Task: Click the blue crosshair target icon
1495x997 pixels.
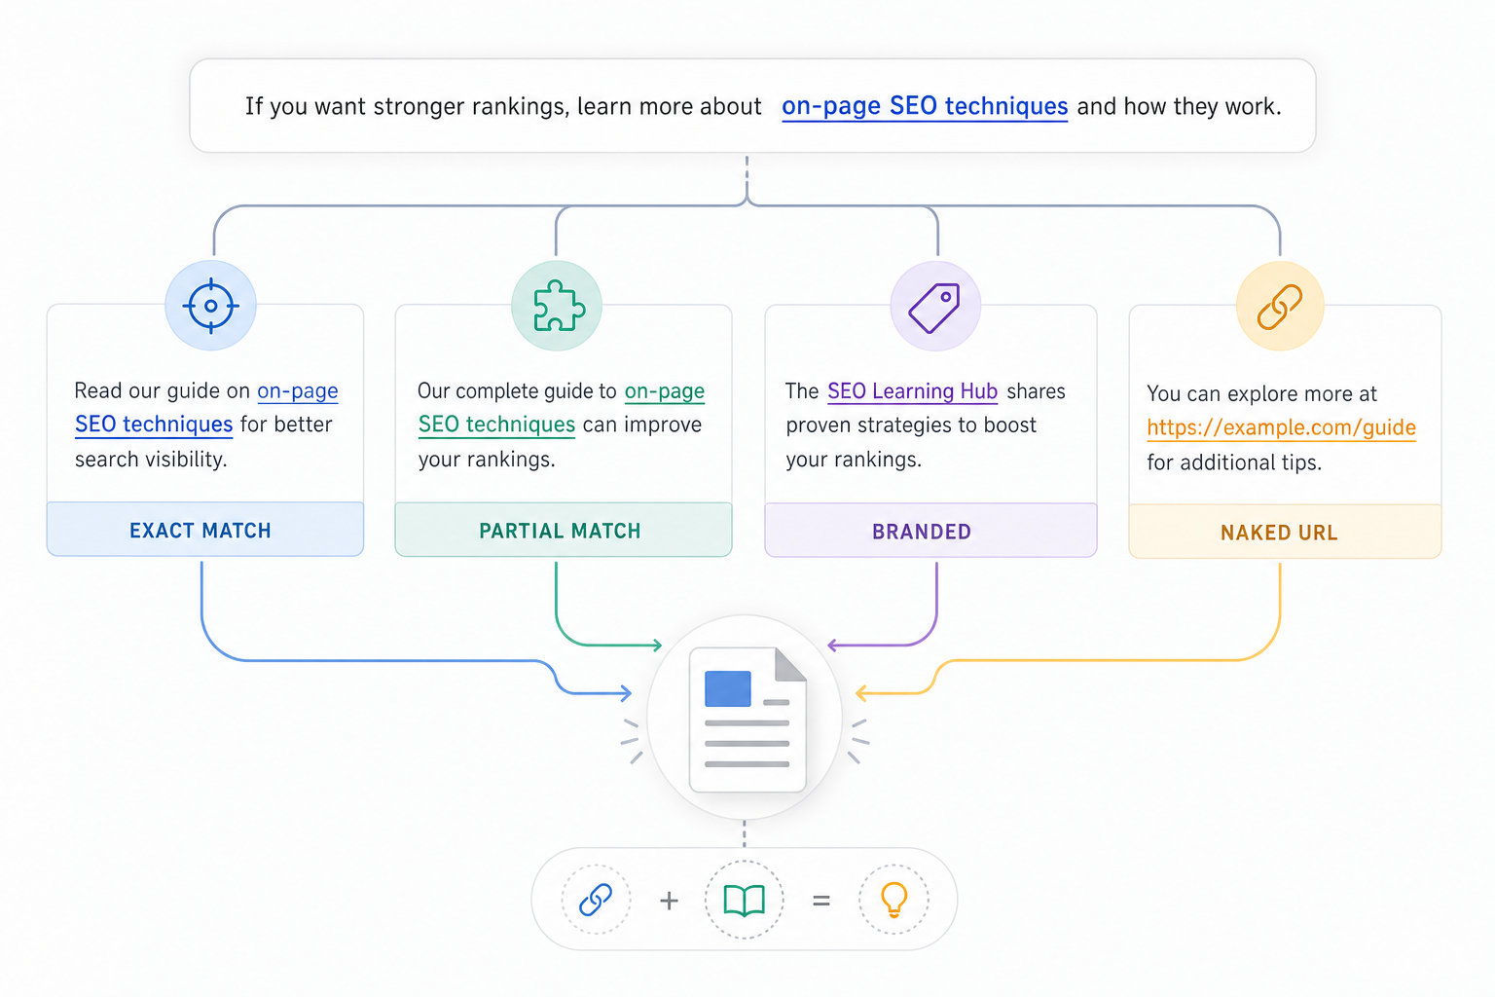Action: coord(210,306)
